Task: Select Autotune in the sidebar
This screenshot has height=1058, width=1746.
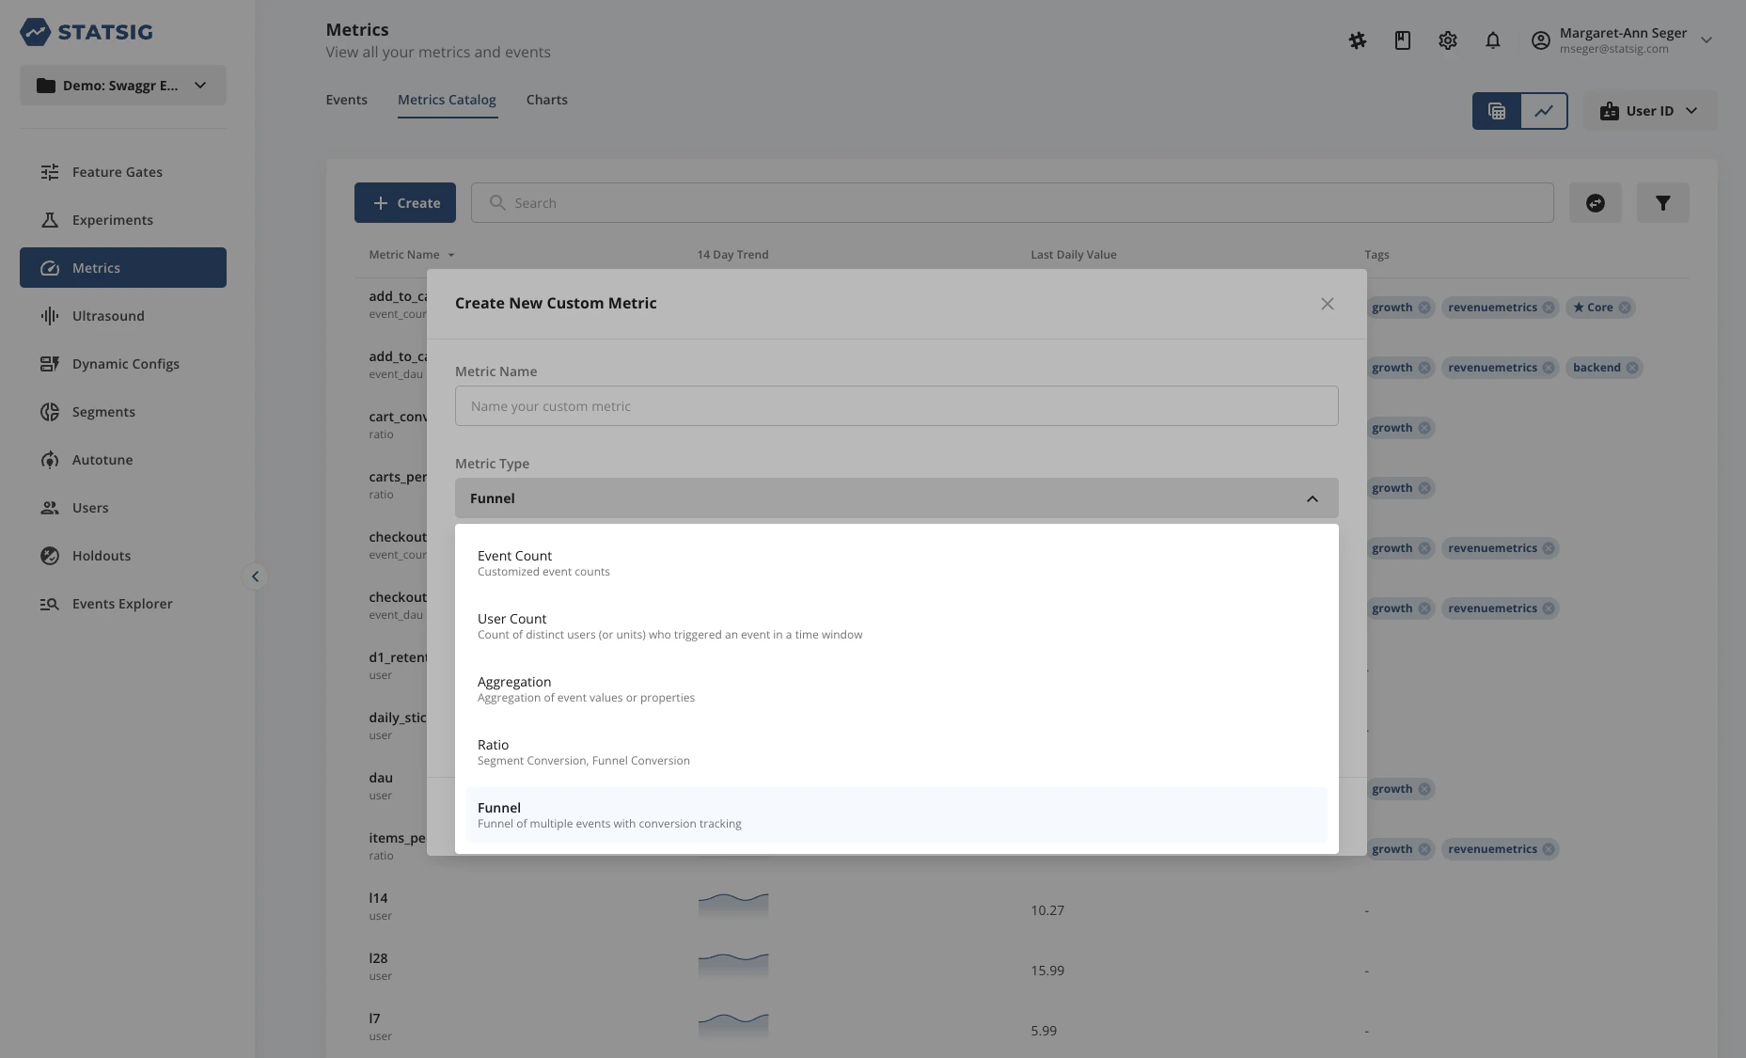Action: click(x=102, y=460)
